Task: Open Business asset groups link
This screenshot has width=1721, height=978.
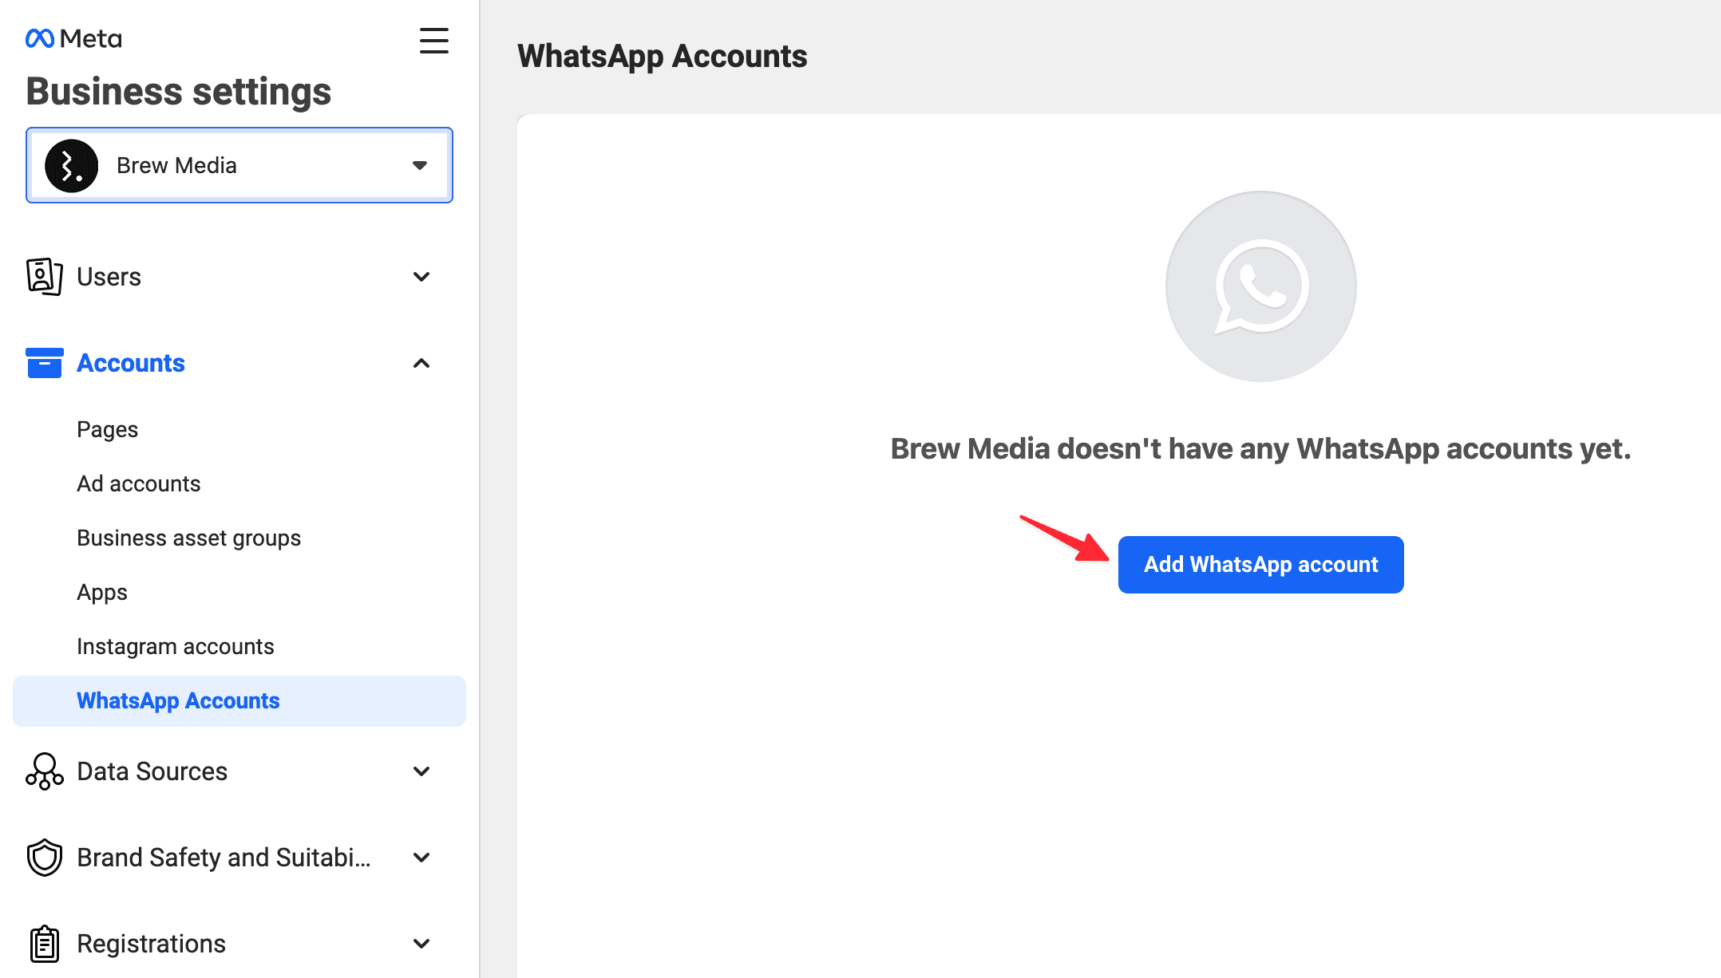Action: (188, 538)
